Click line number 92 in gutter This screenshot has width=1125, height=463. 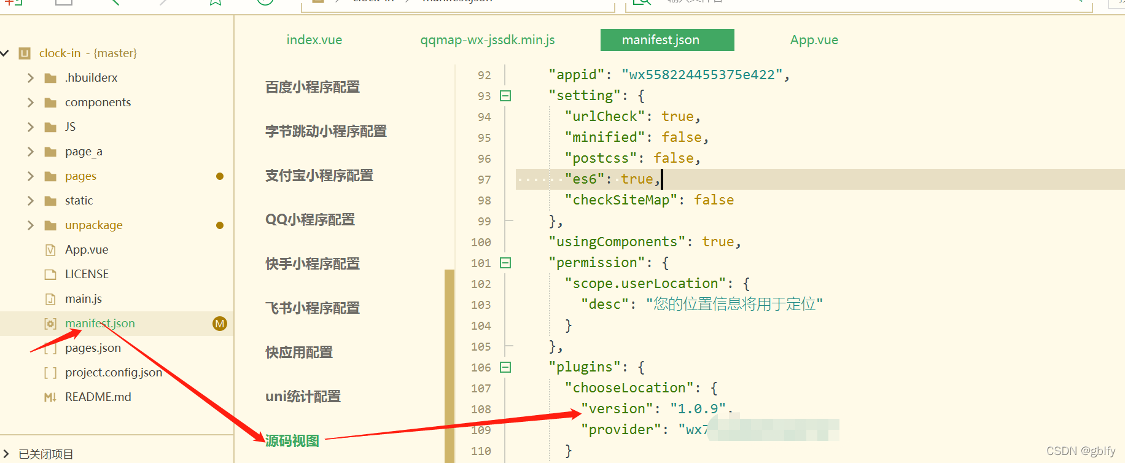(484, 76)
